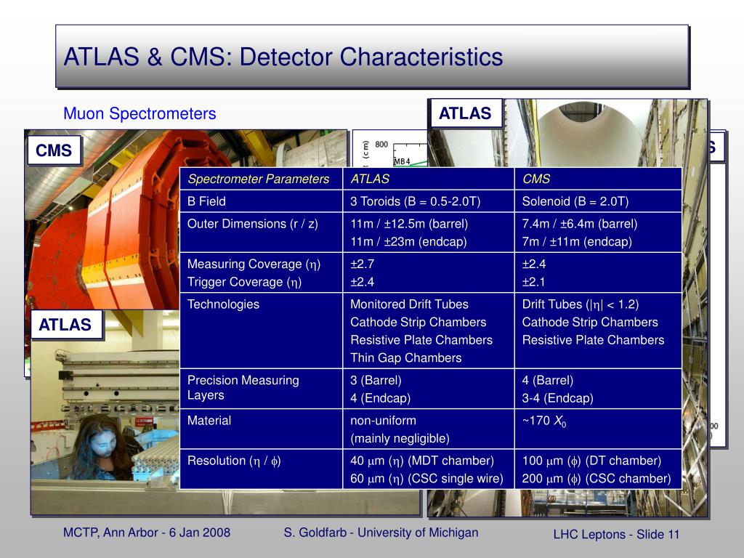Click the '60 µm (η) (CSC single wire)' text
The image size is (744, 558).
(426, 478)
